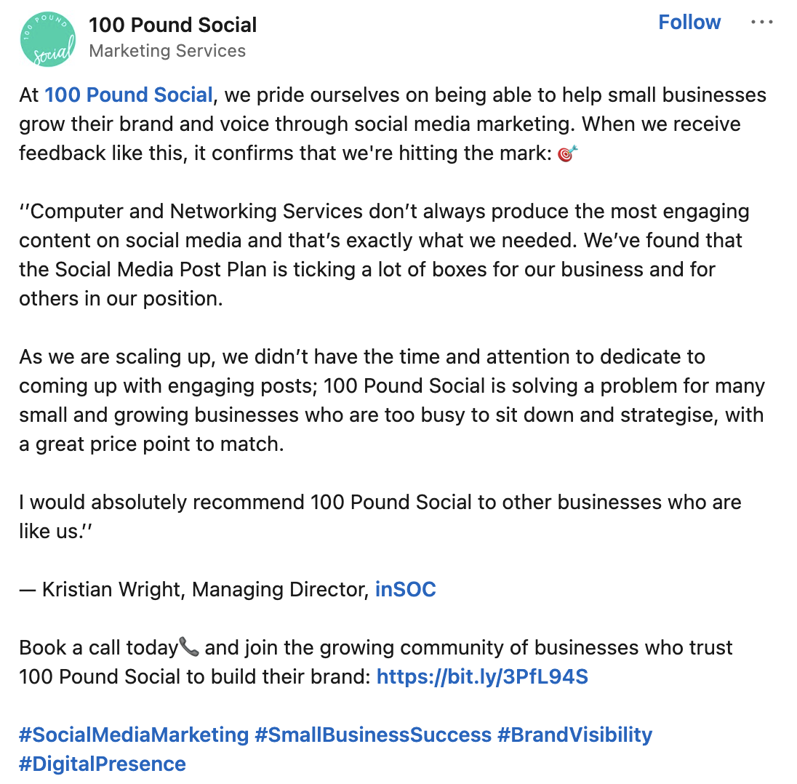Select the #BrandVisibility hashtag
This screenshot has width=797, height=784.
click(x=574, y=735)
